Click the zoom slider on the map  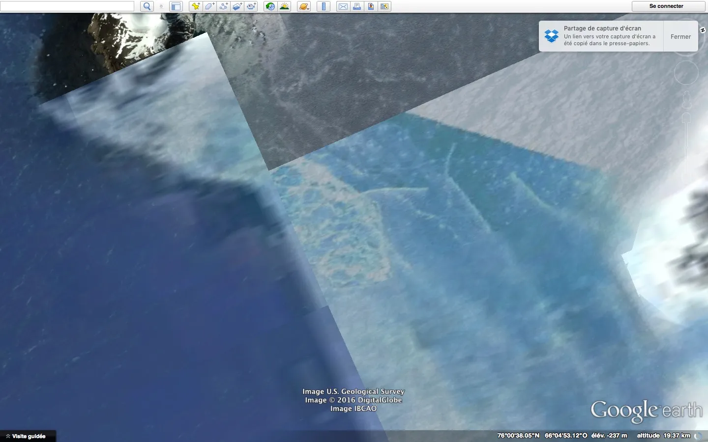[686, 147]
